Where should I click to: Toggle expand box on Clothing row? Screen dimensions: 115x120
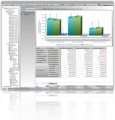[x=37, y=62]
